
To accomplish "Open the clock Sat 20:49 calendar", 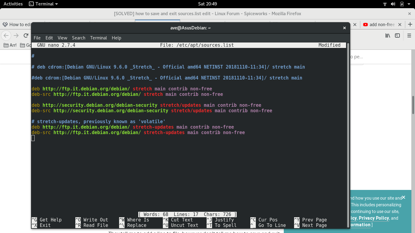I will (x=207, y=4).
